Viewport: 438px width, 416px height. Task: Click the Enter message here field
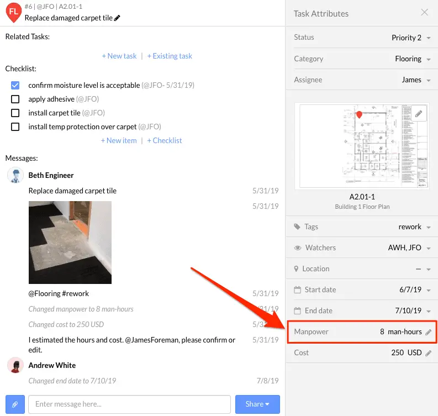(x=129, y=404)
